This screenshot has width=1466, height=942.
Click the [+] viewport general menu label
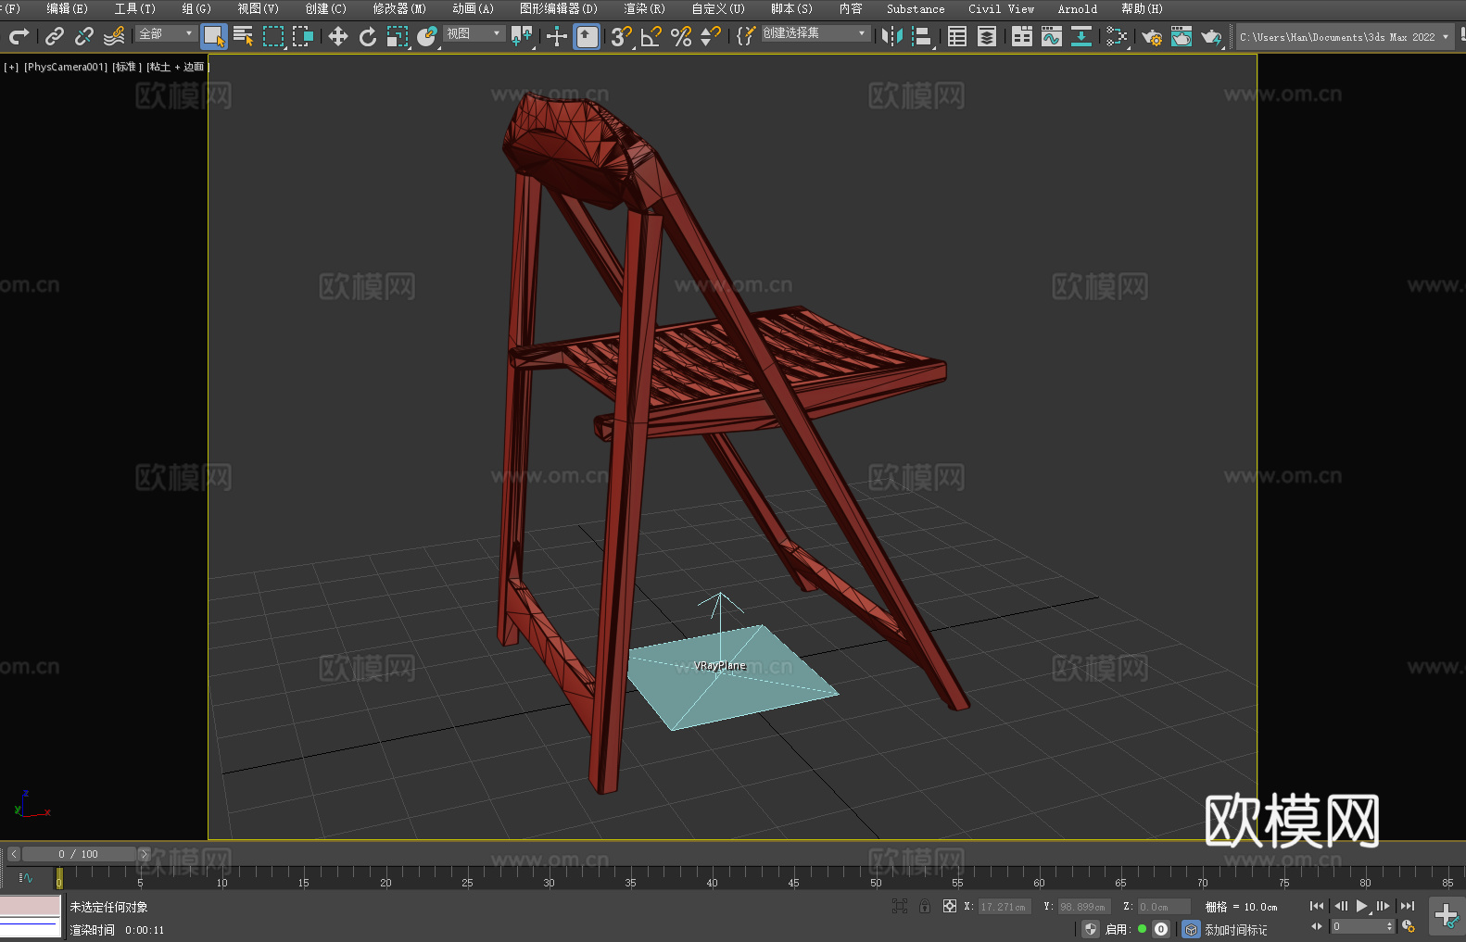(x=11, y=67)
